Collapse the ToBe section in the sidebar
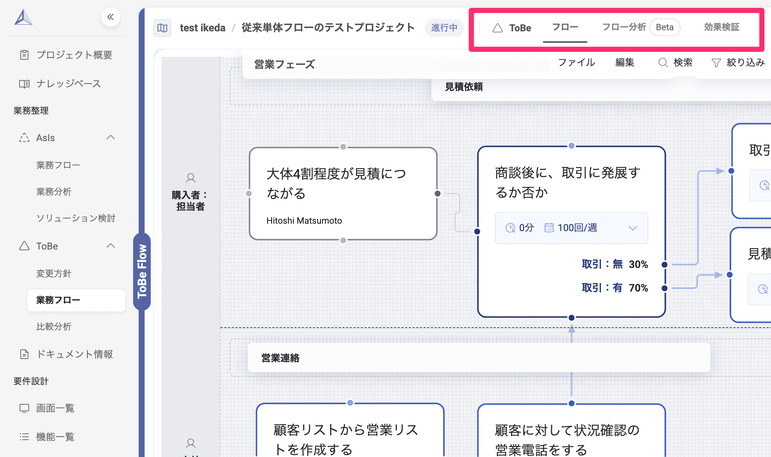 [x=110, y=246]
